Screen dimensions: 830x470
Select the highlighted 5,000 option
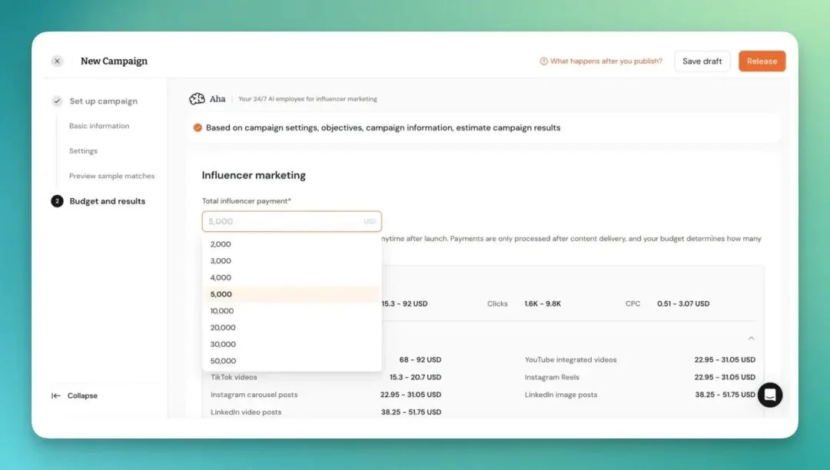[x=221, y=294]
